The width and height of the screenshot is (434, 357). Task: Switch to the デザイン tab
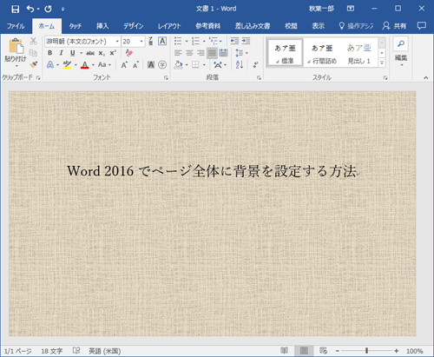click(x=134, y=26)
